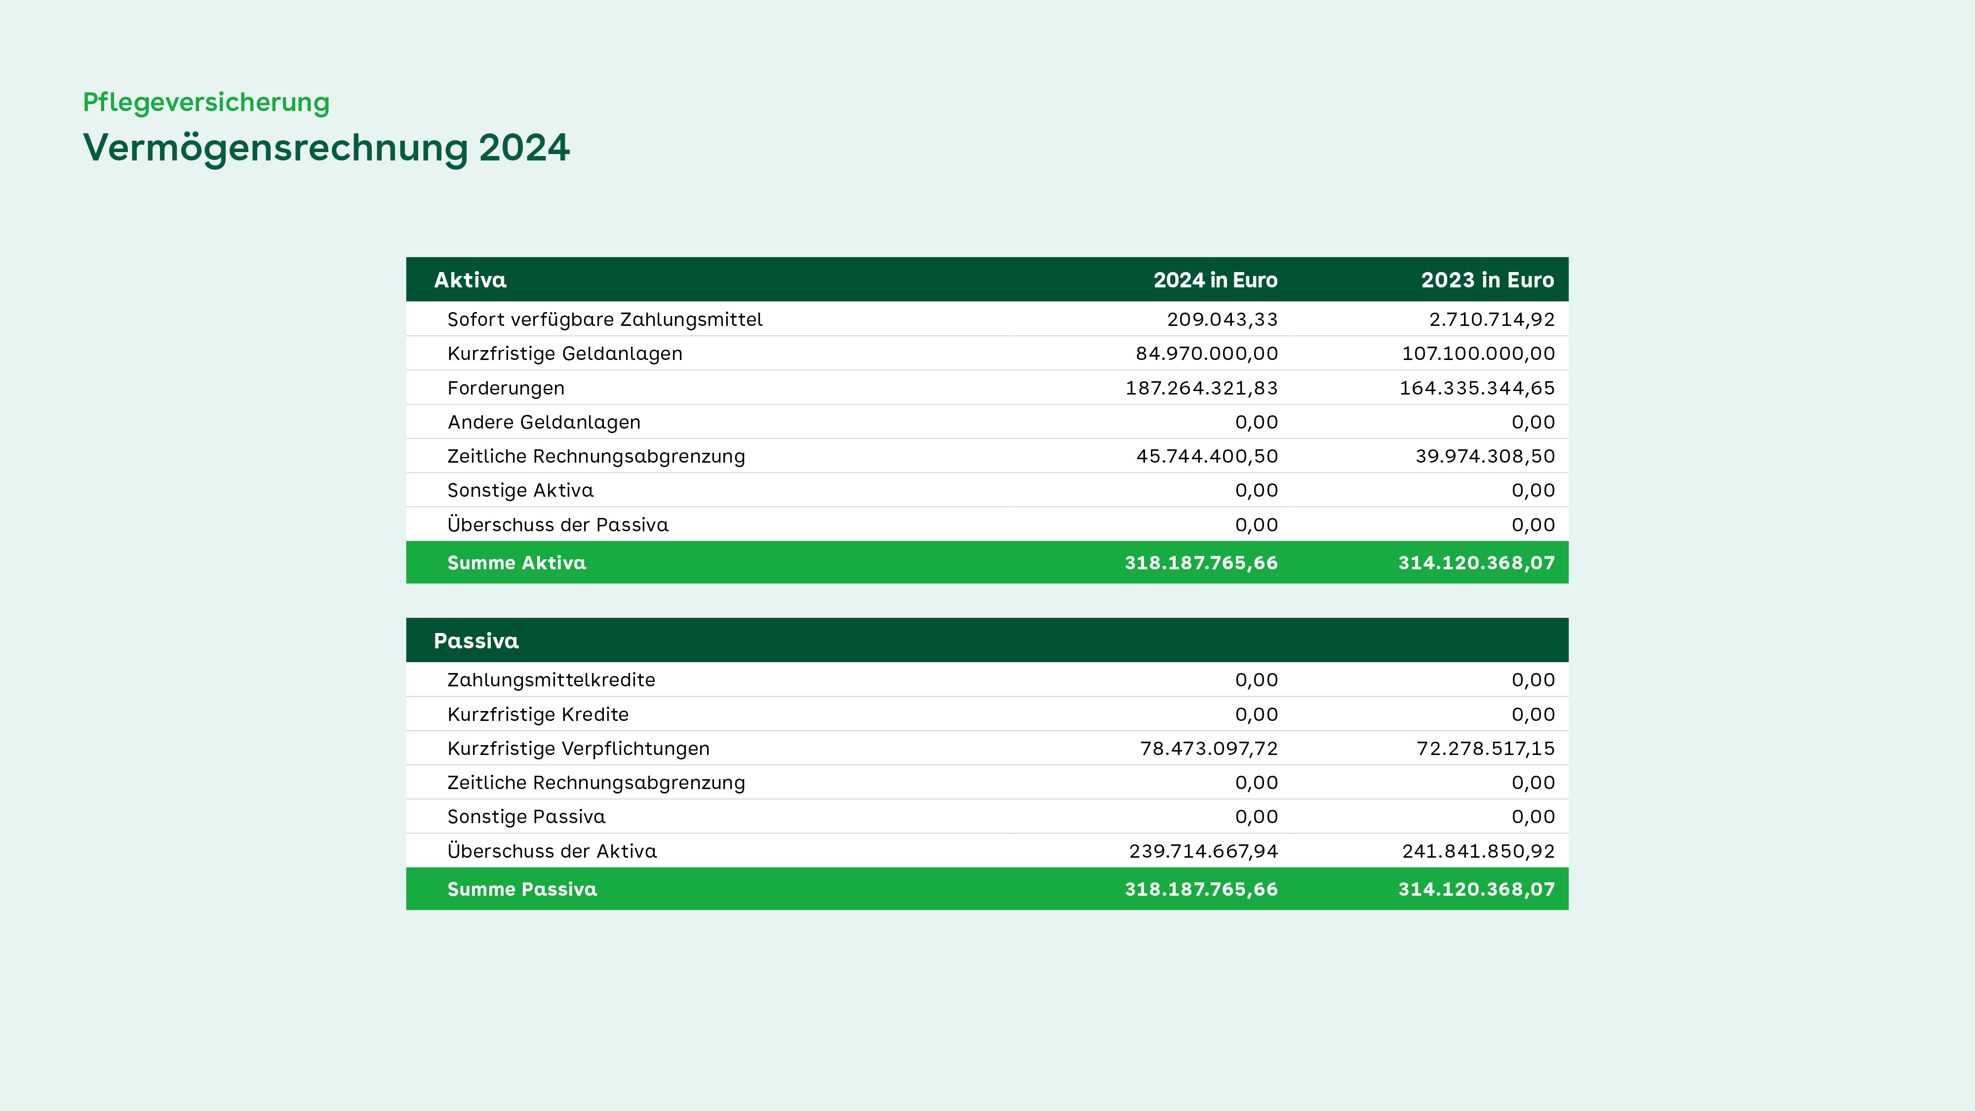Viewport: 1975px width, 1111px height.
Task: Select the Summe Aktiva total label
Action: pyautogui.click(x=517, y=563)
